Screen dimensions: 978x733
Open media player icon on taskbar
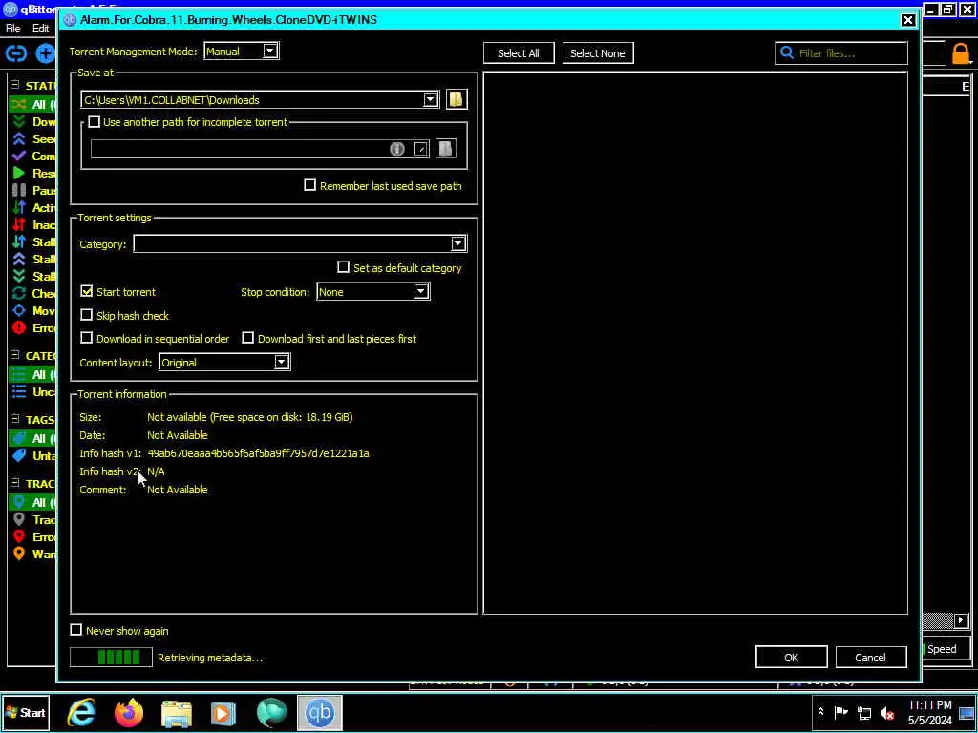[223, 712]
